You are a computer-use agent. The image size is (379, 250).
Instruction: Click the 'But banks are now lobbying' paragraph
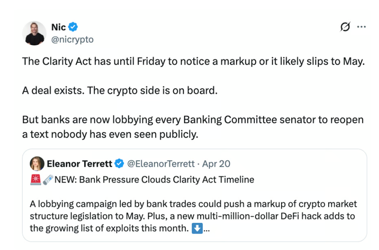tap(193, 127)
